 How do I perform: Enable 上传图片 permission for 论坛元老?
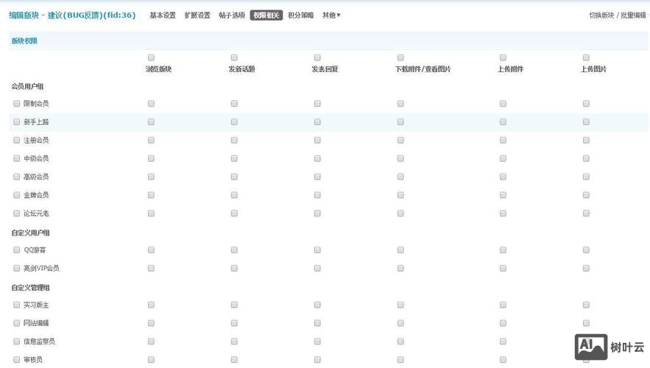(x=586, y=213)
